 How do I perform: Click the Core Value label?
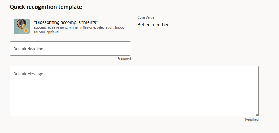click(x=146, y=17)
